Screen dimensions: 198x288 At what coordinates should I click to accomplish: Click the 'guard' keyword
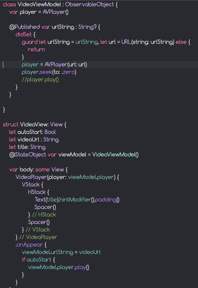[30, 42]
